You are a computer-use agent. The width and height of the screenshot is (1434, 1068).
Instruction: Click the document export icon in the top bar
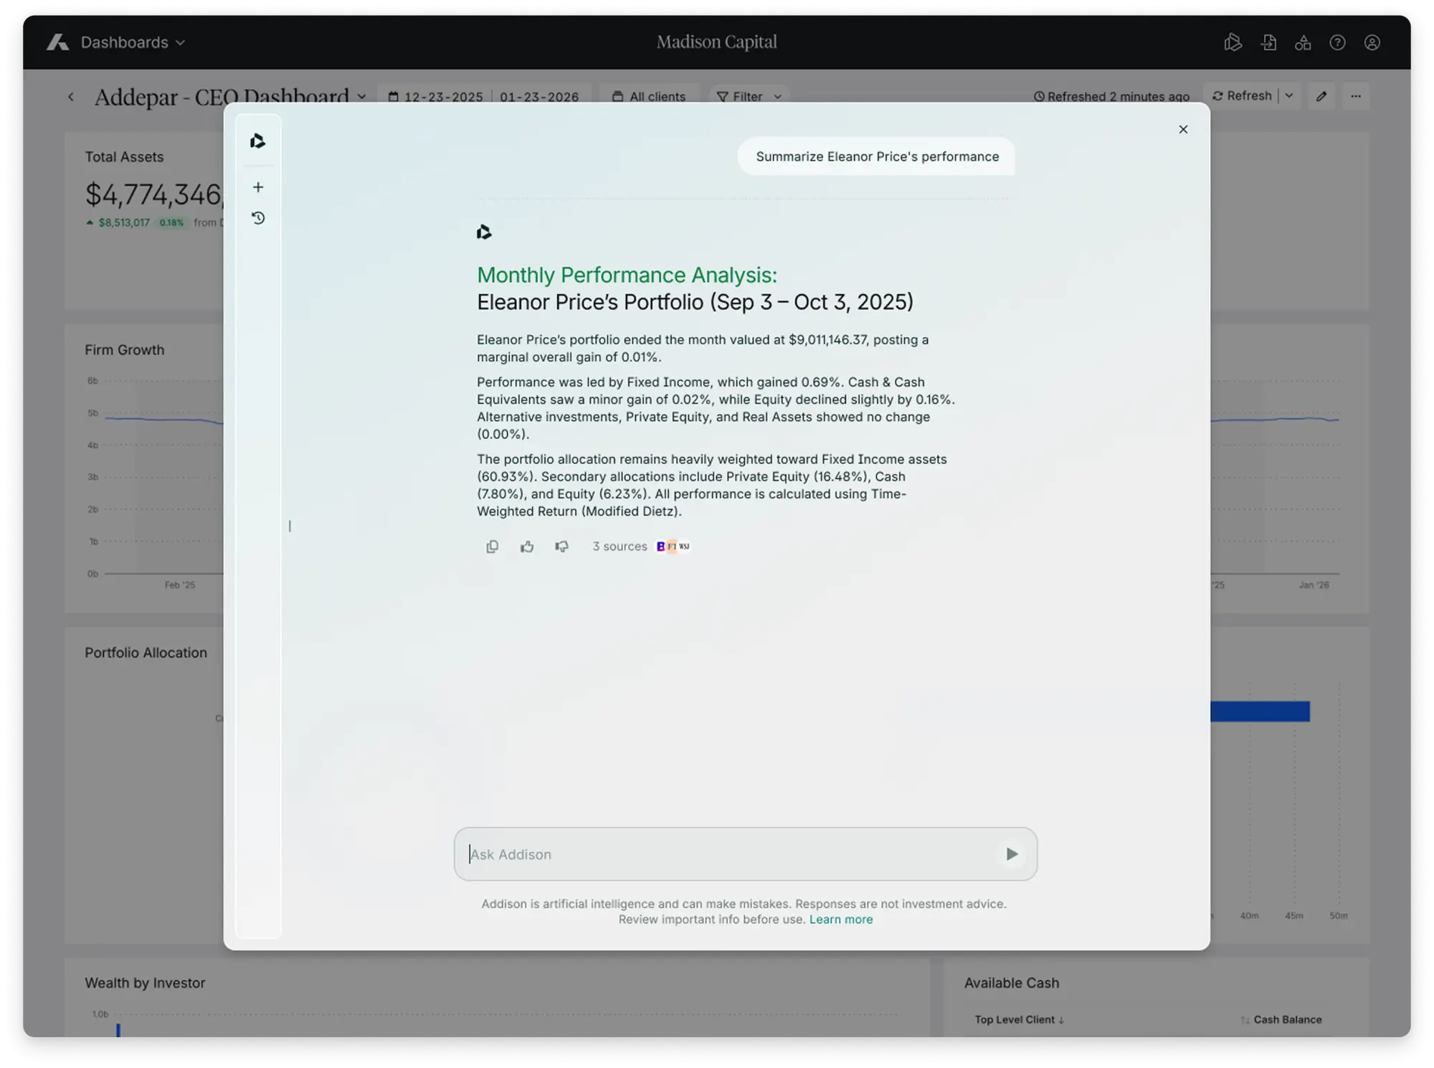[x=1268, y=42]
